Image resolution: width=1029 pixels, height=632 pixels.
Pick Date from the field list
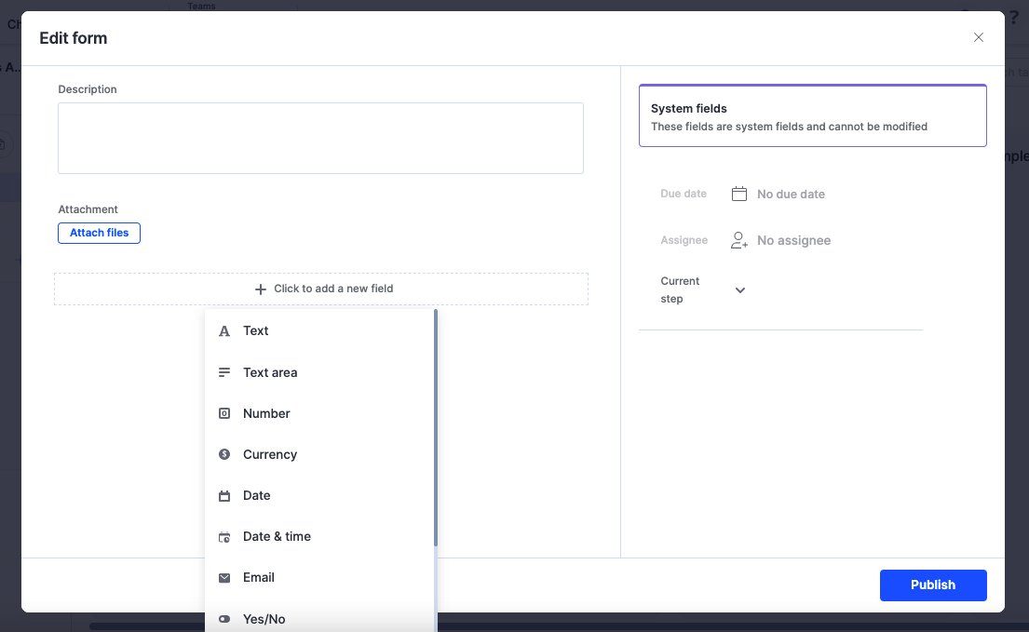[319, 495]
